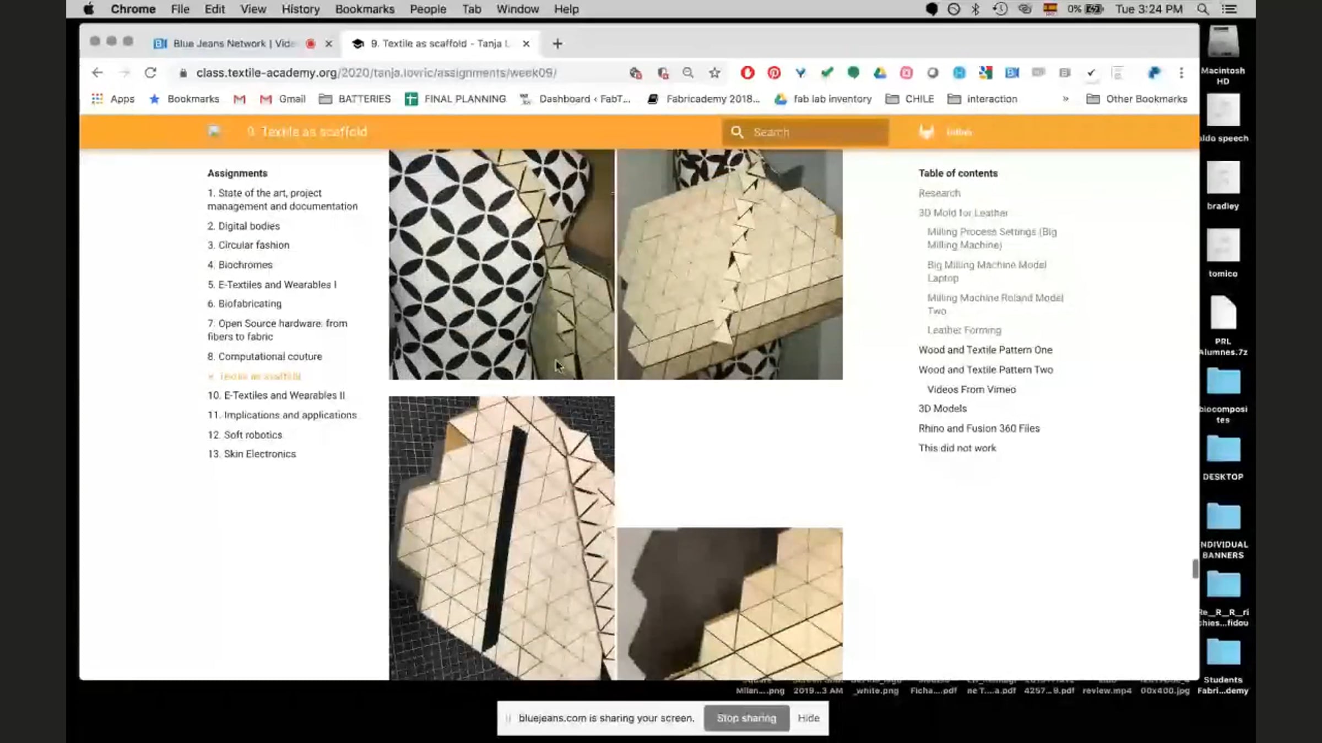The width and height of the screenshot is (1322, 743).
Task: Click the page Search field
Action: click(x=805, y=132)
